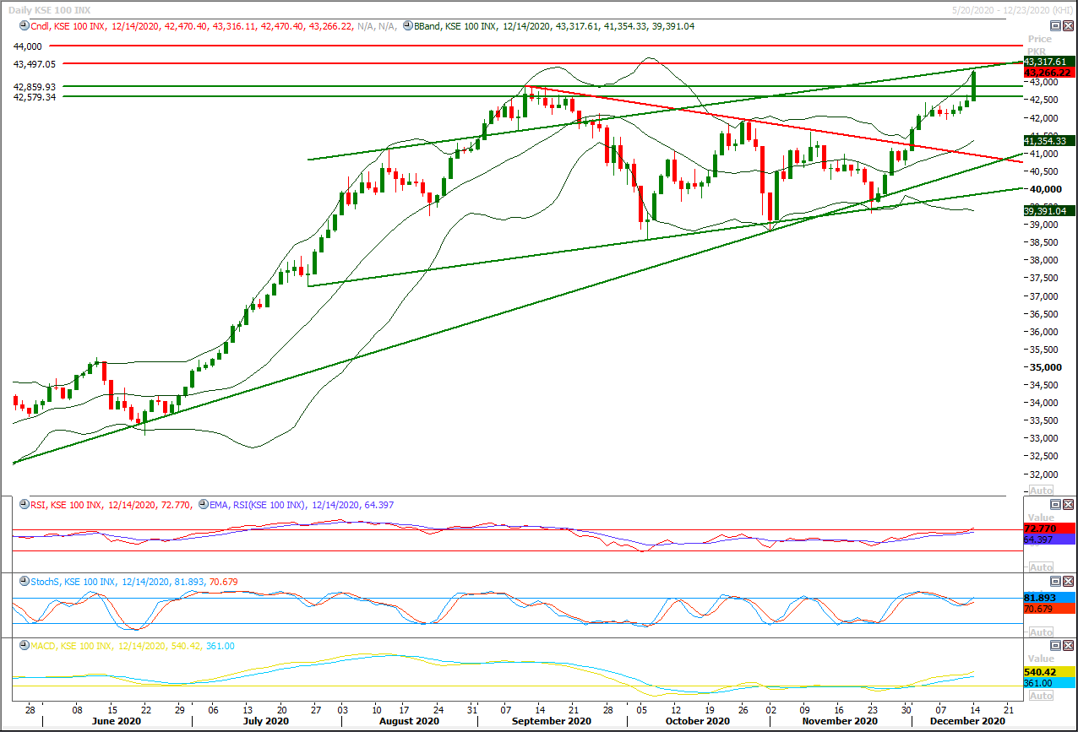This screenshot has width=1078, height=732.
Task: Click the 44,000 level label
Action: (28, 46)
